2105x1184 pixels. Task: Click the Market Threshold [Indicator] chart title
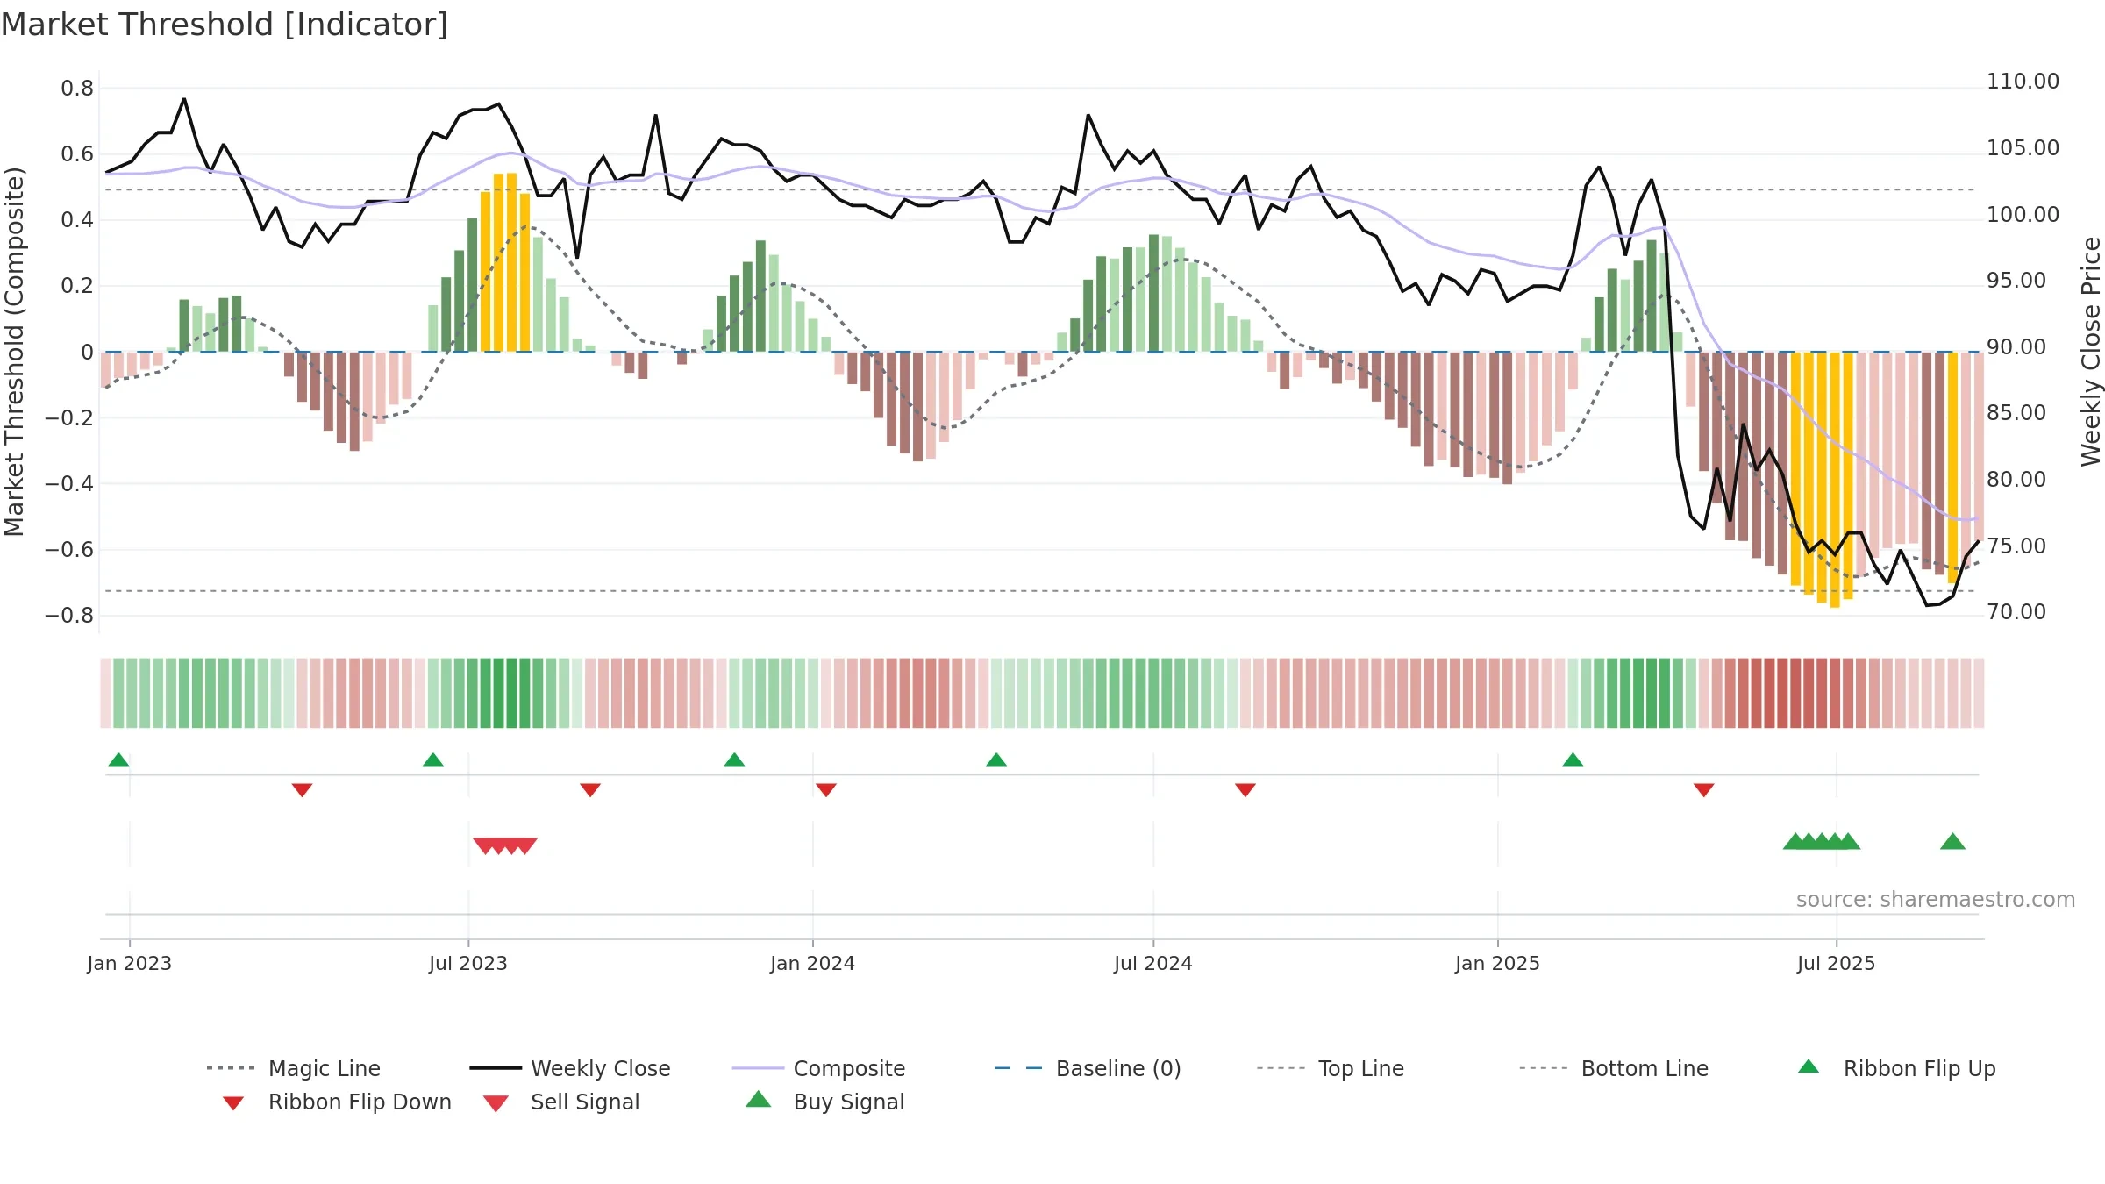point(225,25)
